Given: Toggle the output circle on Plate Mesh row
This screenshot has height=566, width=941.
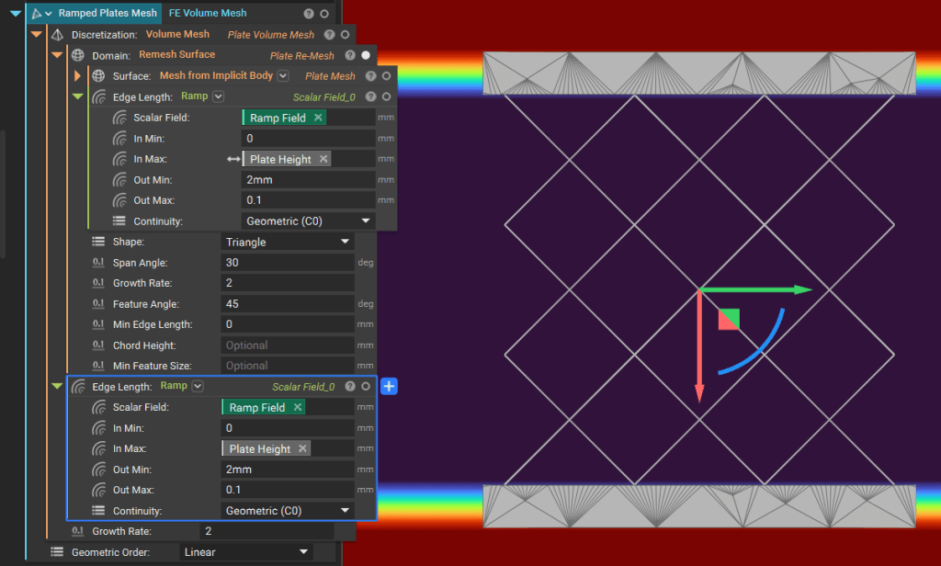Looking at the screenshot, I should click(x=386, y=76).
